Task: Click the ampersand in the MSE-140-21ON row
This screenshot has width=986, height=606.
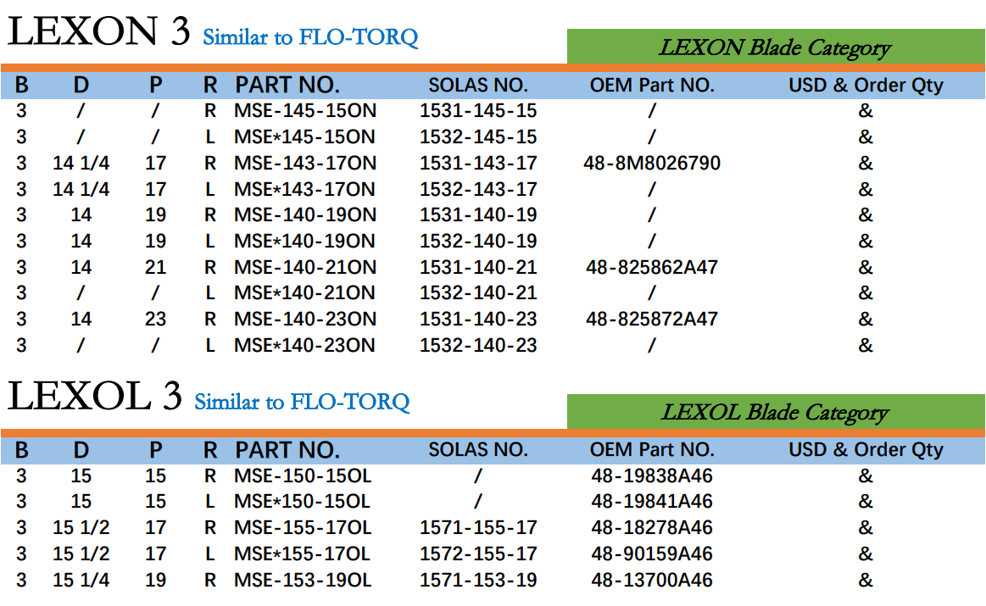Action: pyautogui.click(x=866, y=268)
